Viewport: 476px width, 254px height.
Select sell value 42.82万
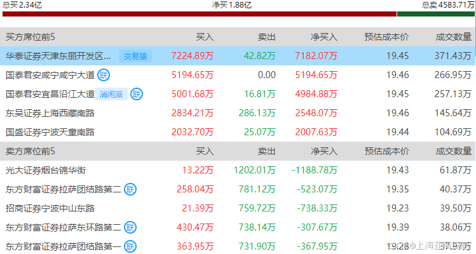pos(259,56)
